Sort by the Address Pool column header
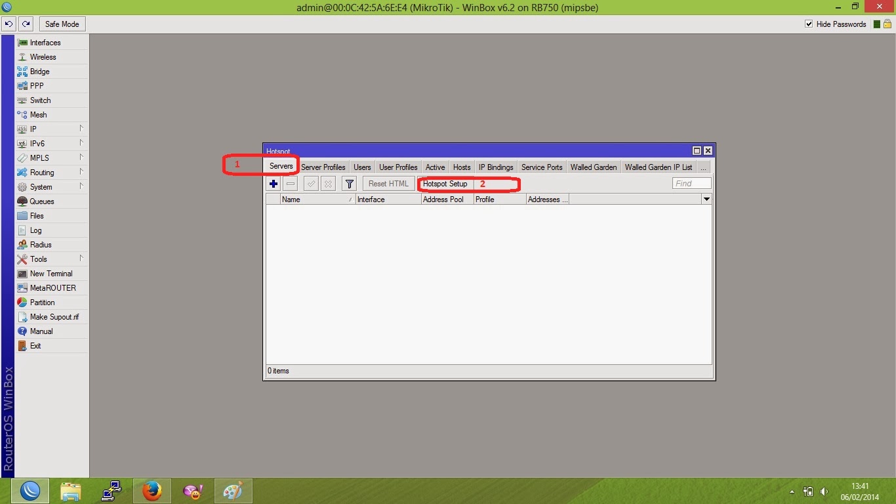This screenshot has width=896, height=504. [447, 199]
